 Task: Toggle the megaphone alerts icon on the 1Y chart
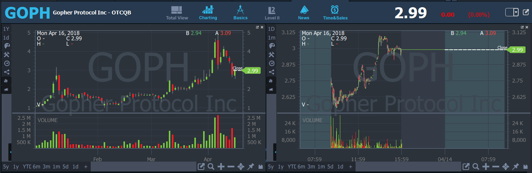tap(6, 90)
